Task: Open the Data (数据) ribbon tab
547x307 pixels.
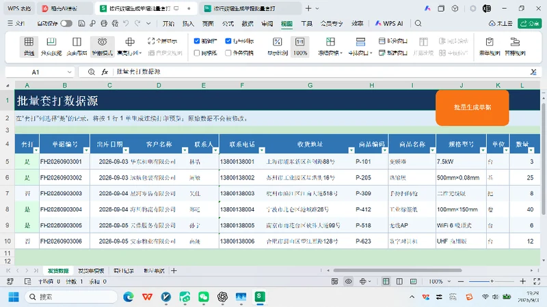Action: click(x=248, y=23)
